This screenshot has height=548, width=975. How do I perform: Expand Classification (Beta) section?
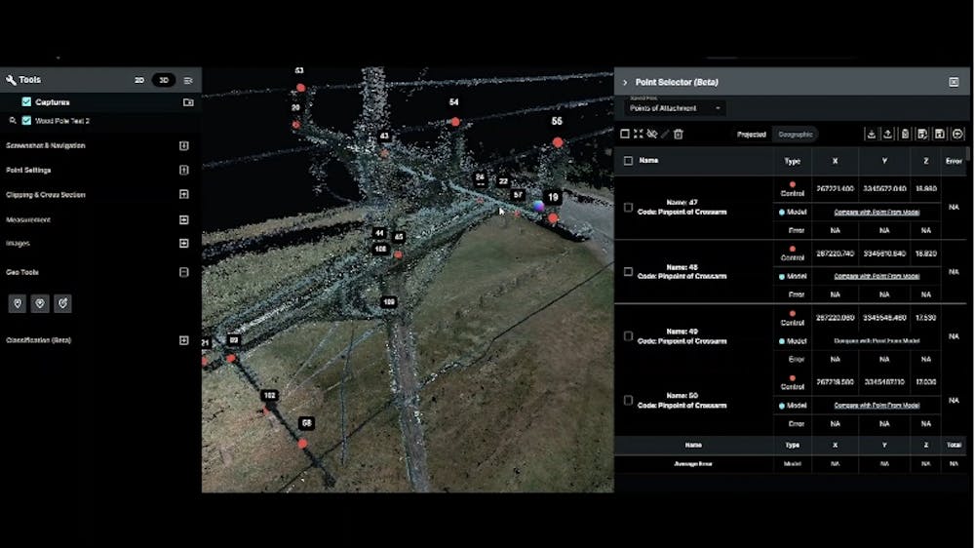coord(184,340)
